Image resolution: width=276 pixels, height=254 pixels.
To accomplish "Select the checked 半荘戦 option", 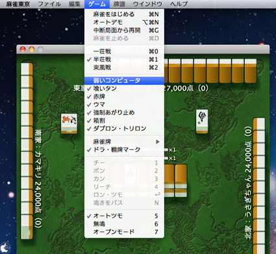I will click(124, 60).
